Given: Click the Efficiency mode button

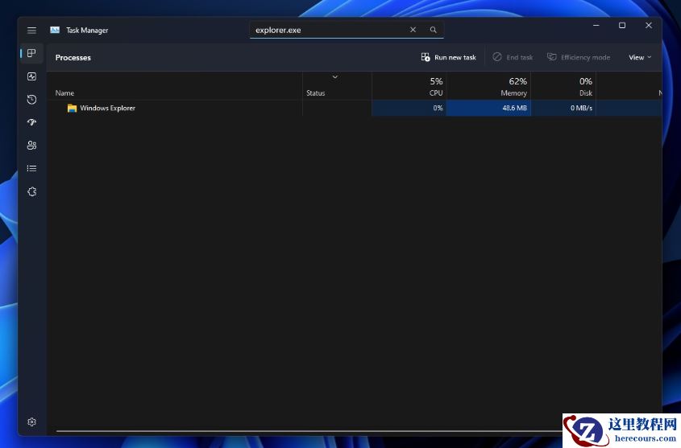Looking at the screenshot, I should 579,57.
